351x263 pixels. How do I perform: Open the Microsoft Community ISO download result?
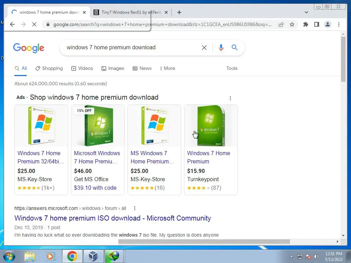(112, 218)
